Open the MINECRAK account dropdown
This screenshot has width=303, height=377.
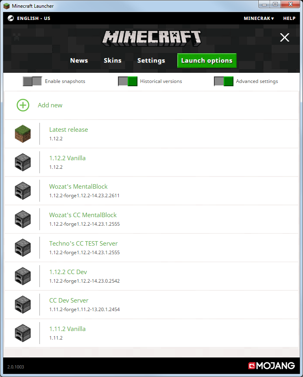(259, 18)
